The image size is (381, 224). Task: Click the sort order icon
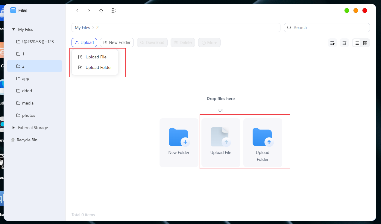[344, 43]
